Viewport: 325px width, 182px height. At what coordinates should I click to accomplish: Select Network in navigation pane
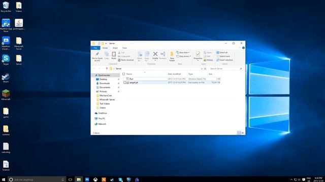coord(102,124)
